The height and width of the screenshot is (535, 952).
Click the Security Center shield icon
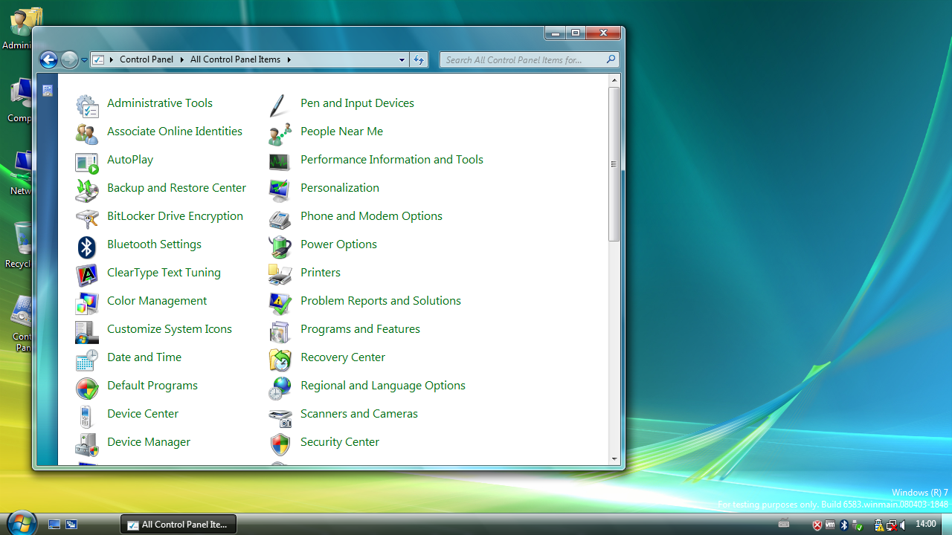click(x=280, y=445)
